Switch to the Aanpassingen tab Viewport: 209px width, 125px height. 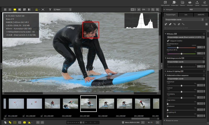171,15
